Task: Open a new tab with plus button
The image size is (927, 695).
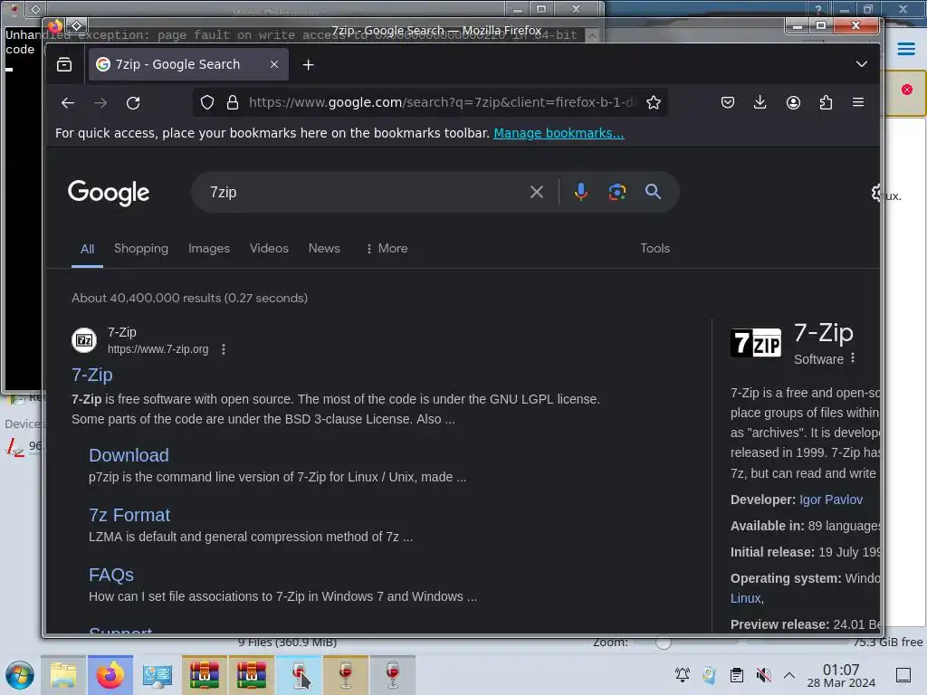Action: click(308, 64)
